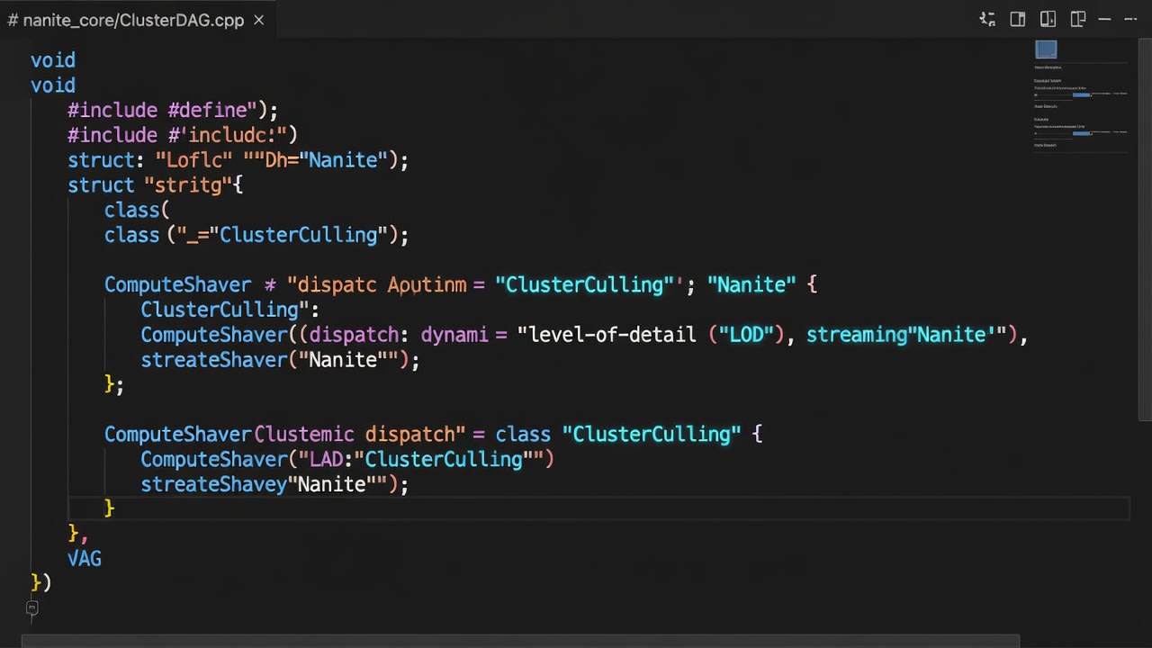The width and height of the screenshot is (1152, 648).
Task: Click the horizontal scrollbar below the editor
Action: coord(520,642)
